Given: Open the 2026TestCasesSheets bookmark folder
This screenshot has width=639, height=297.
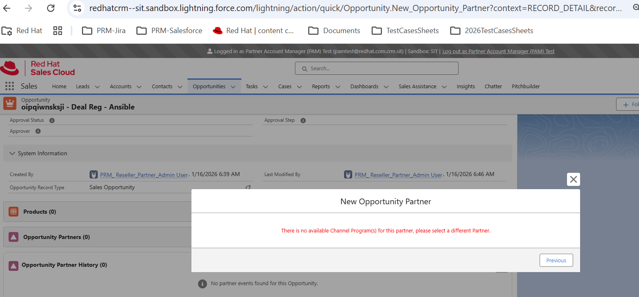Looking at the screenshot, I should click(x=492, y=31).
